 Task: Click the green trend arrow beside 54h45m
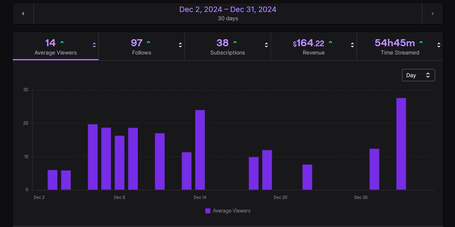tap(421, 43)
